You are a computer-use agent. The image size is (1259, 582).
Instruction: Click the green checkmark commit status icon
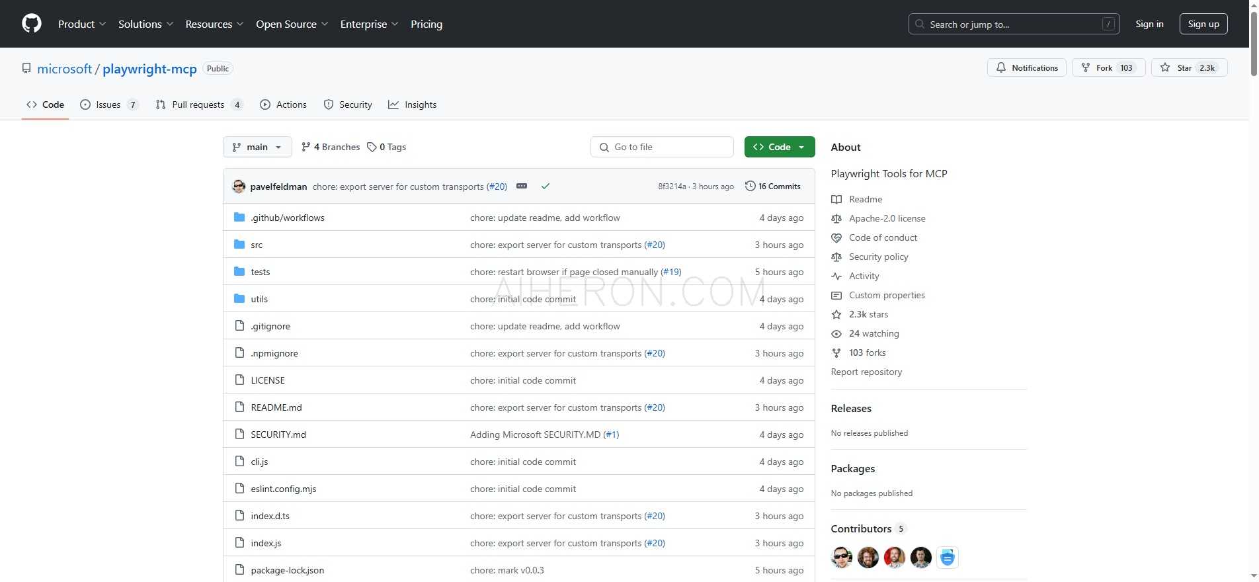[x=546, y=187]
